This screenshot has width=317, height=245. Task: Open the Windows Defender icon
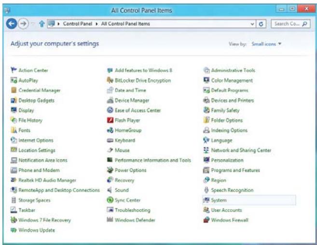[110, 219]
